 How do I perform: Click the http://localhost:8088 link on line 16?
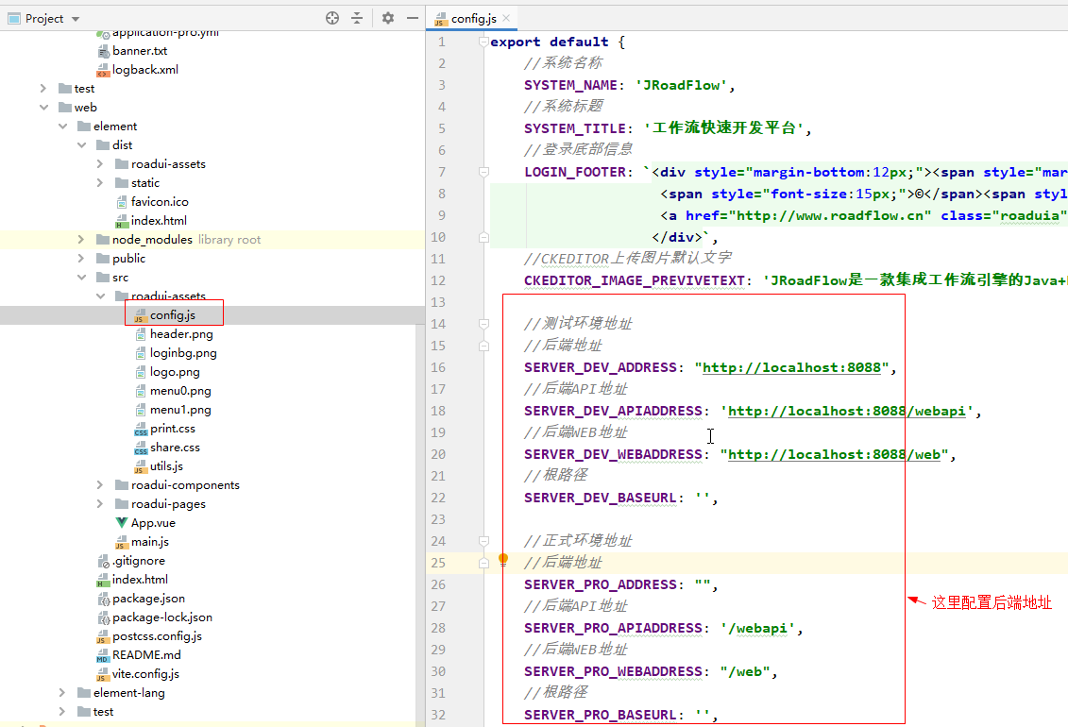[791, 368]
